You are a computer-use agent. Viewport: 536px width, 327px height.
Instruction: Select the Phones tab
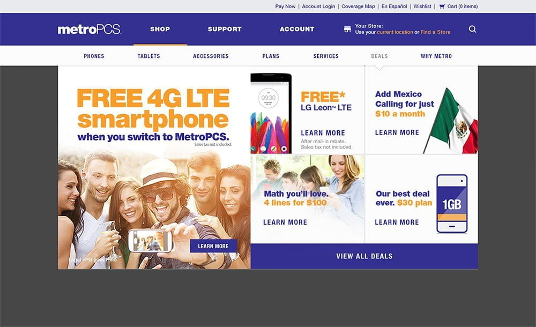pos(94,56)
